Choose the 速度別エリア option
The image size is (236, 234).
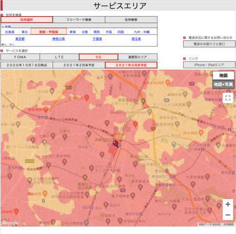(x=138, y=57)
